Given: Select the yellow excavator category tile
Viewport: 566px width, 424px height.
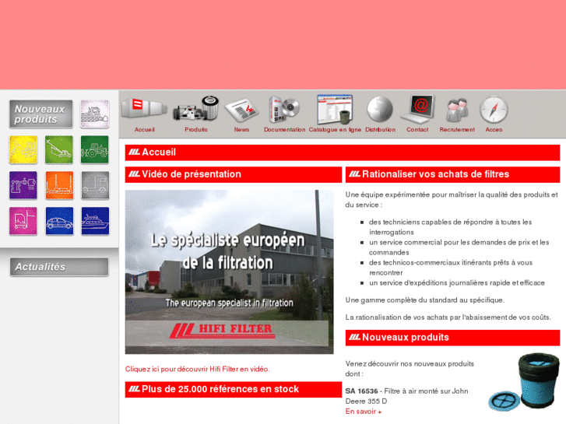Looking at the screenshot, I should coord(23,149).
